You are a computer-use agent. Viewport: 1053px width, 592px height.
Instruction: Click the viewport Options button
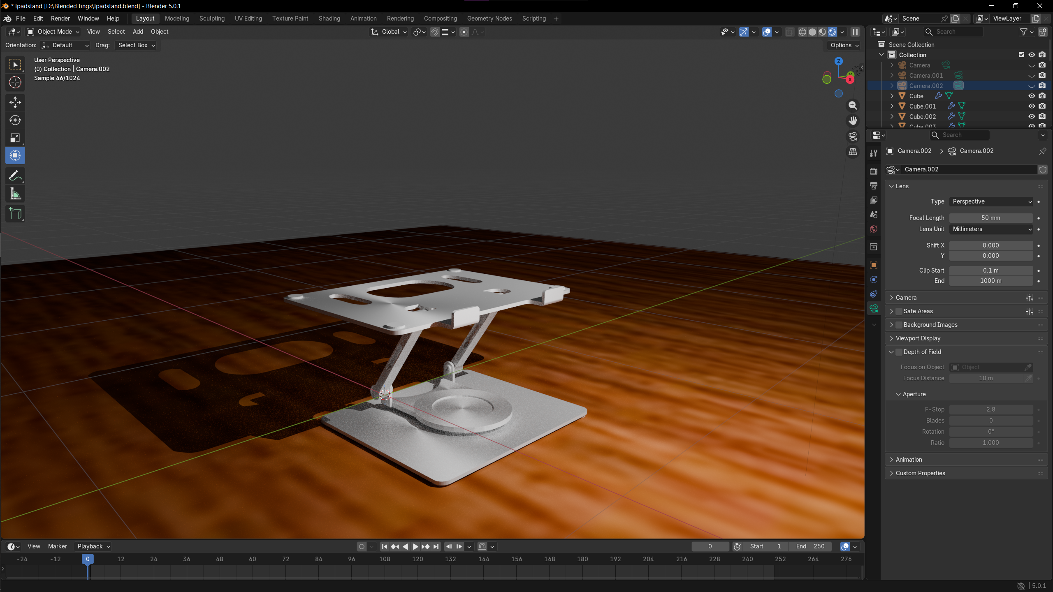(x=844, y=45)
